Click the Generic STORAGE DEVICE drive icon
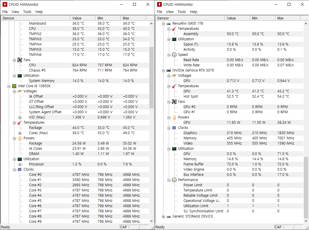The width and height of the screenshot is (309, 230). 169,216
